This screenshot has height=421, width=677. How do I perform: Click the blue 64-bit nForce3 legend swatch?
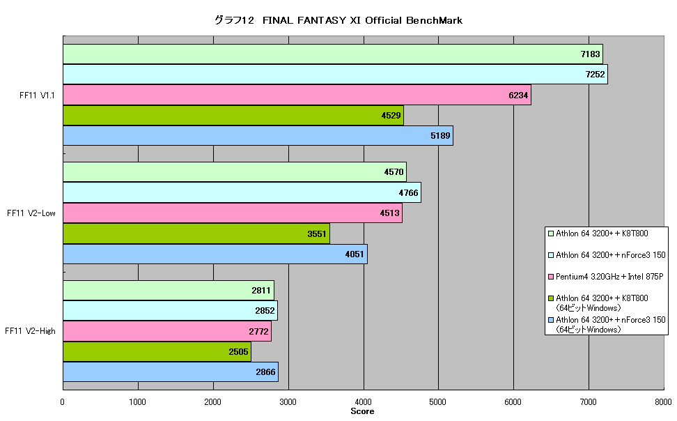click(550, 321)
